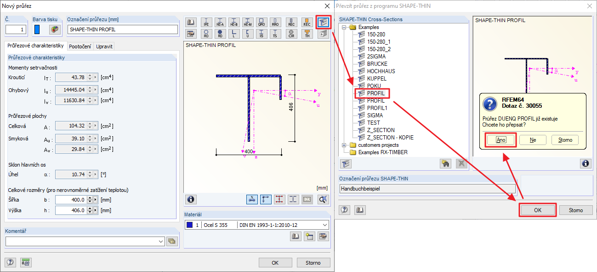Screen dimensions: 597x272
Task: Click the help icon in Nový průřez dialog
Action: (11, 263)
